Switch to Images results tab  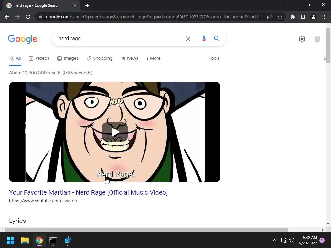point(68,58)
